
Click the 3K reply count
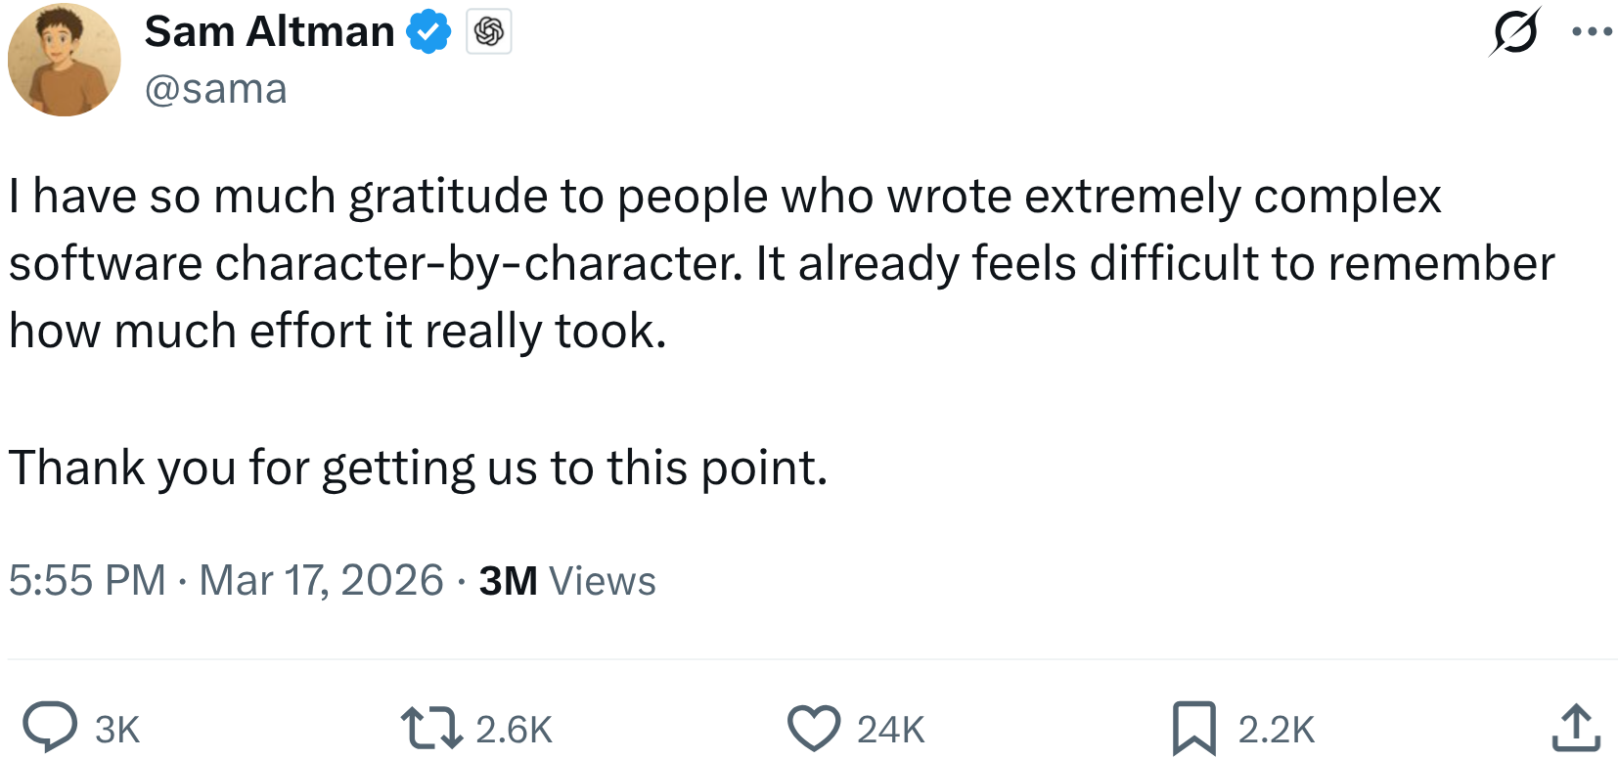[117, 730]
